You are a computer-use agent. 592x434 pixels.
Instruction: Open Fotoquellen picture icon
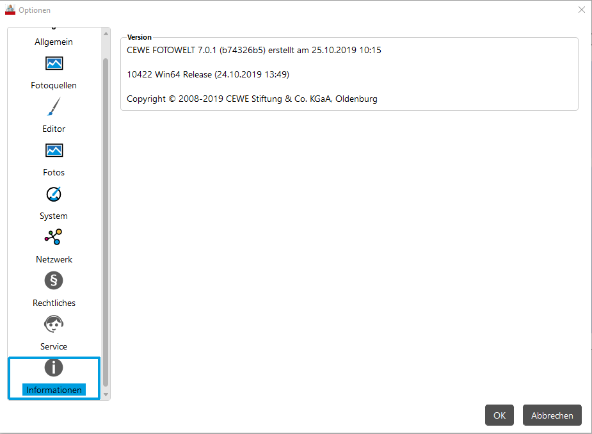pos(54,63)
